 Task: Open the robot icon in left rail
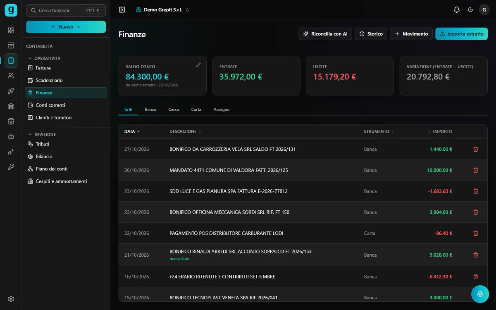click(11, 136)
